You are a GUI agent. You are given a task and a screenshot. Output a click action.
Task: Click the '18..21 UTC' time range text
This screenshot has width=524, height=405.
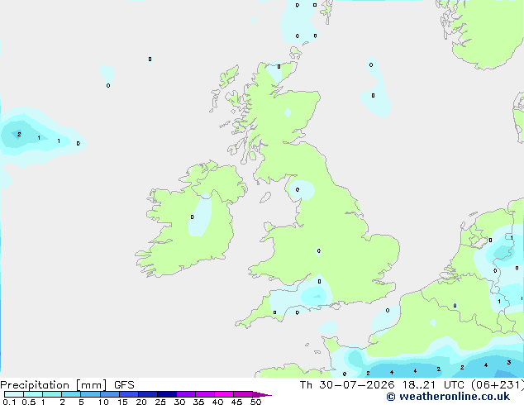click(x=433, y=385)
